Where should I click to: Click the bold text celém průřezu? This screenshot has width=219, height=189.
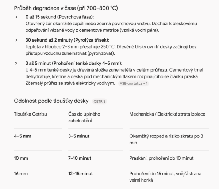pyautogui.click(x=152, y=70)
